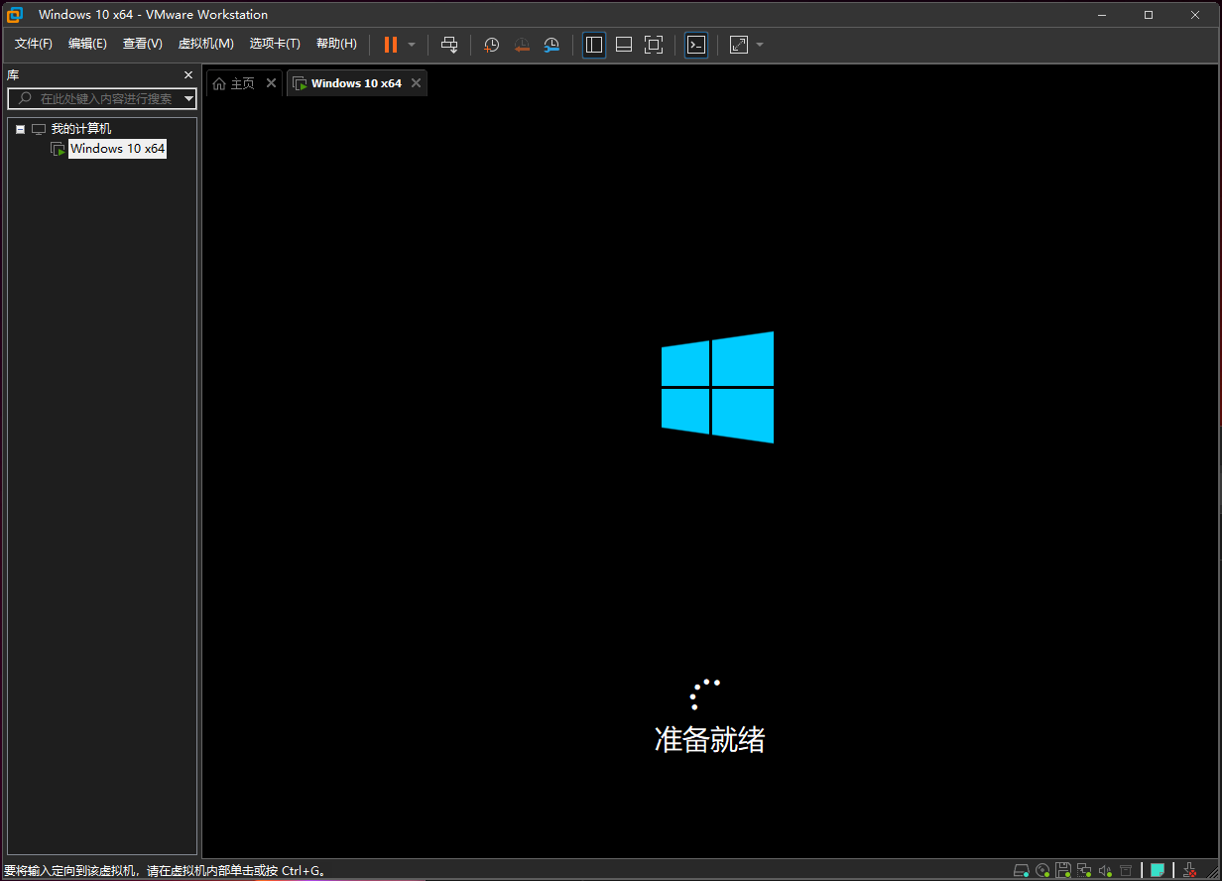Click the network adapter status icon
Viewport: 1222px width, 881px height.
1084,871
